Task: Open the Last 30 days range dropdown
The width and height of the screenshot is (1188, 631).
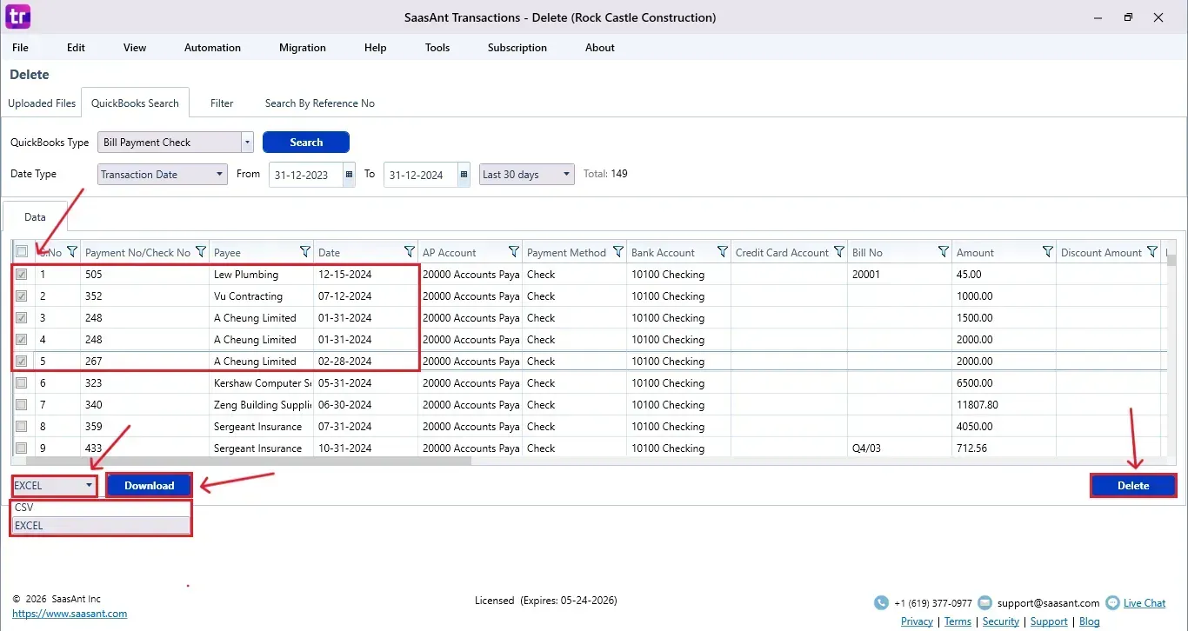Action: coord(527,175)
